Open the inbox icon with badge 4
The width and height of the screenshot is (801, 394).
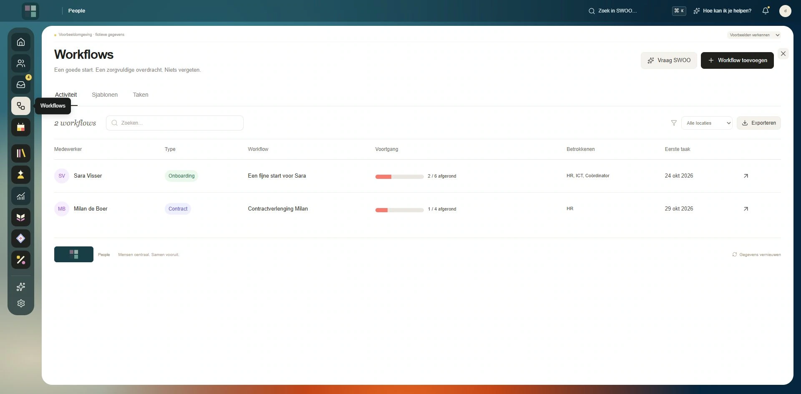tap(21, 85)
